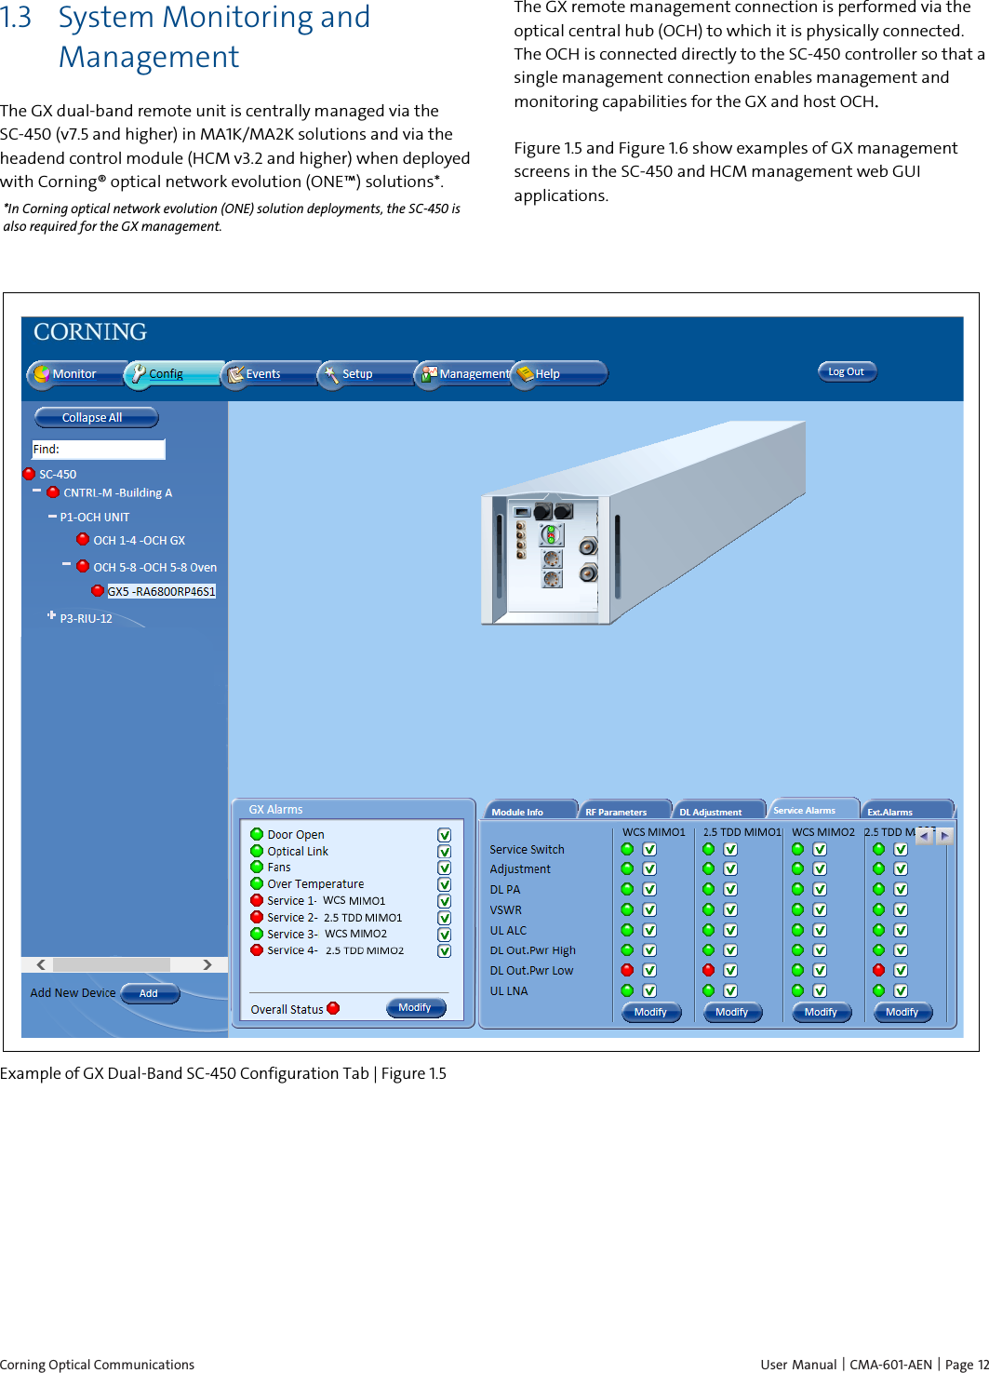Open the Monitor tab
The height and width of the screenshot is (1373, 989).
point(78,373)
